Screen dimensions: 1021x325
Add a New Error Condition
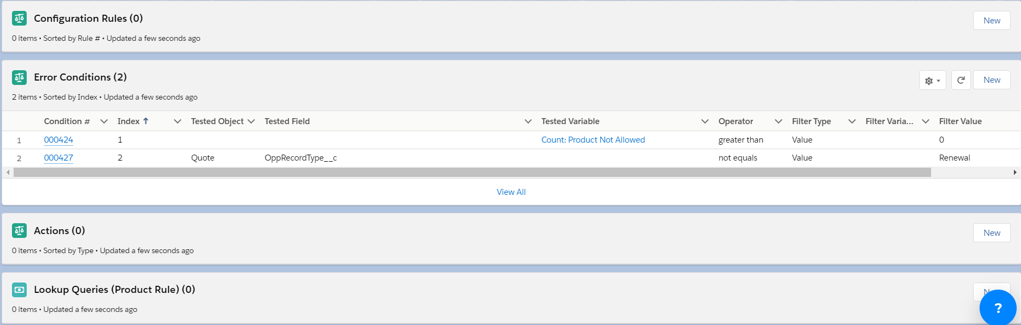992,80
